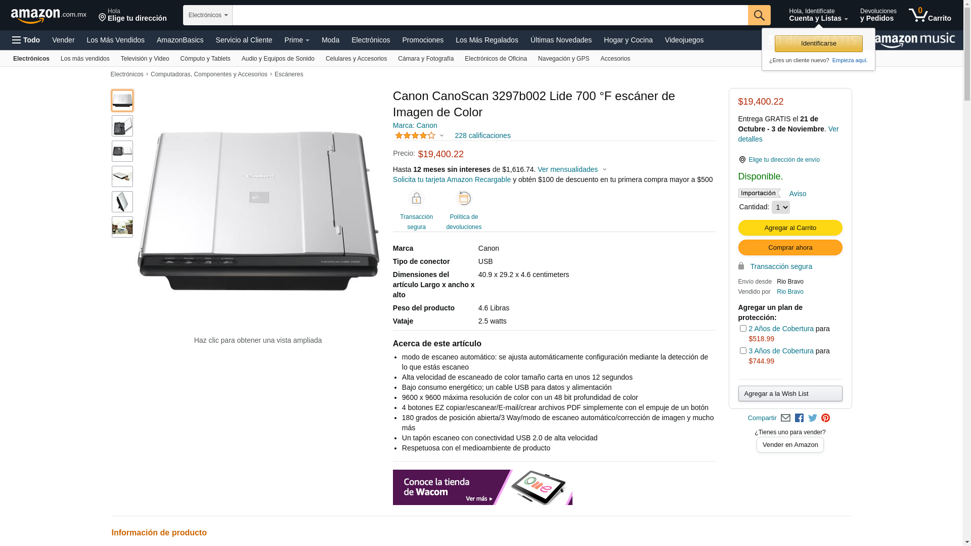Viewport: 971px width, 546px height.
Task: Share product on Facebook icon
Action: point(799,418)
